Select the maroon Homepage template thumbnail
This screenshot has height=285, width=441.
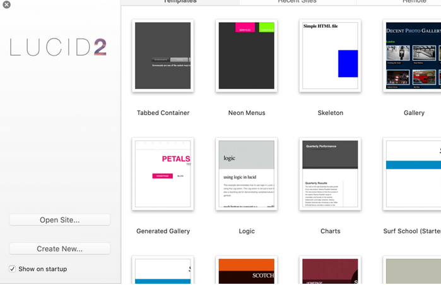click(330, 270)
